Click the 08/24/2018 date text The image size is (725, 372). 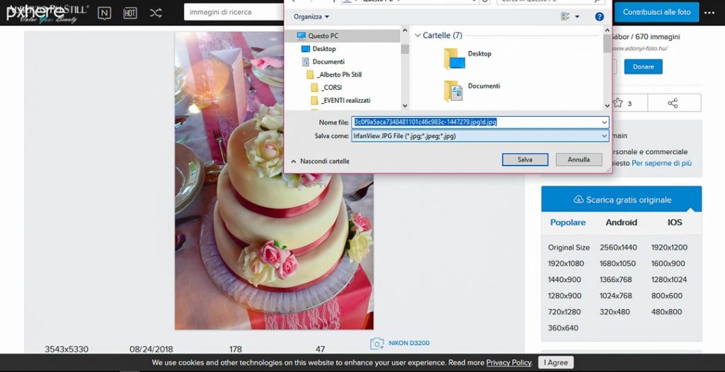152,349
